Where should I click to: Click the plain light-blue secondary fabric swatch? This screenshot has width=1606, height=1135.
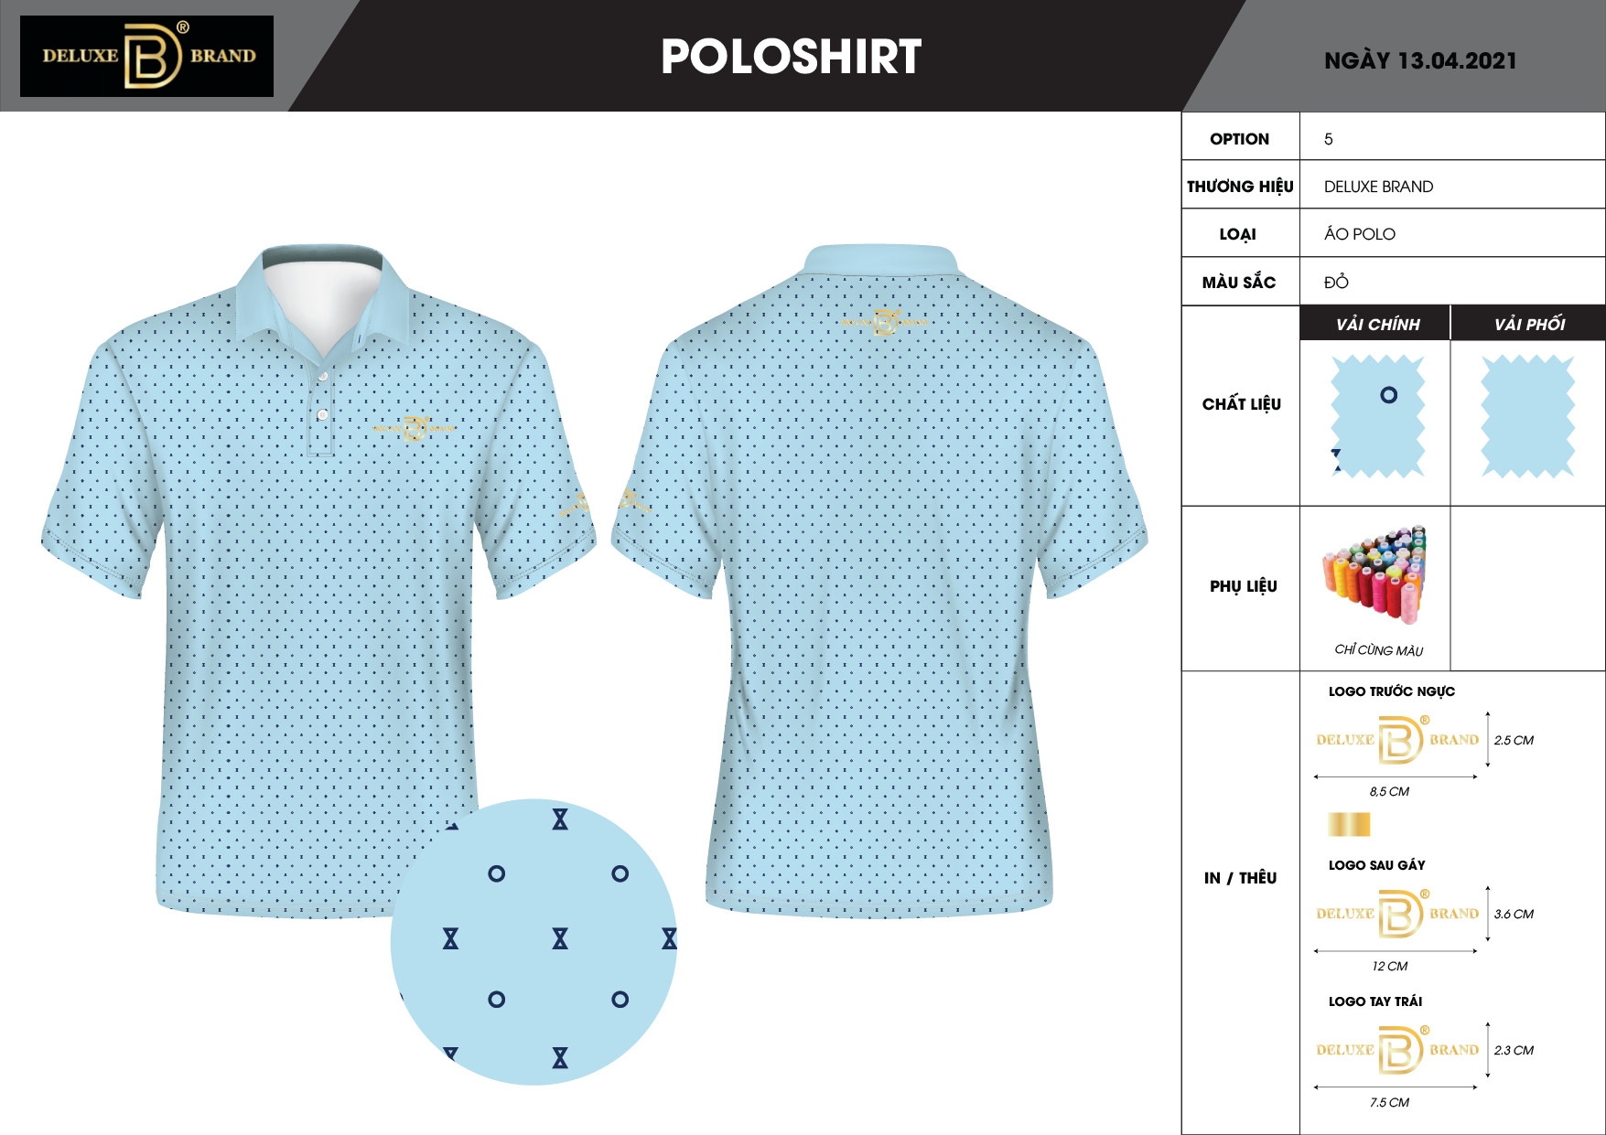(1527, 417)
